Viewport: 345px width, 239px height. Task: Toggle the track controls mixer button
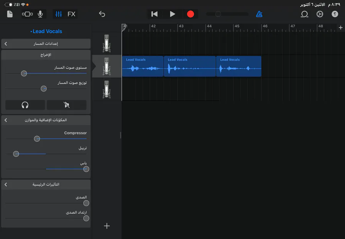pos(59,14)
